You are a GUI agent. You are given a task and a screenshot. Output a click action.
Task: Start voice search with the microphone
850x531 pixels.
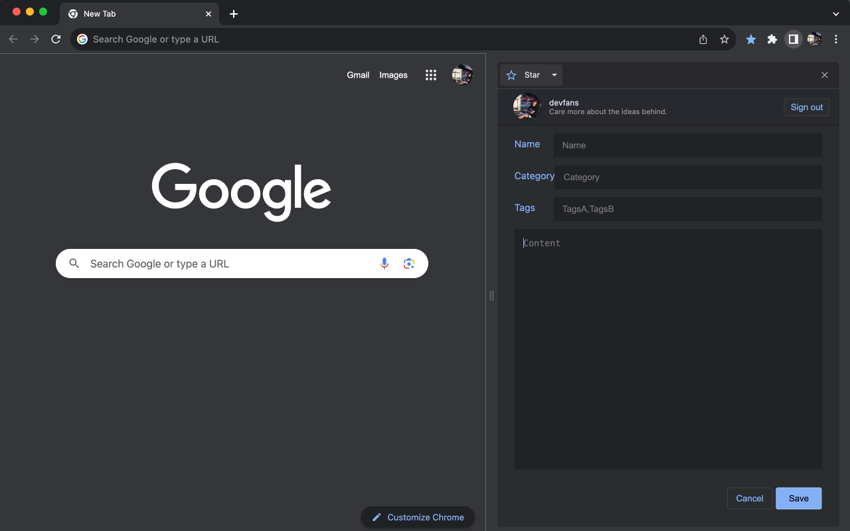(384, 264)
